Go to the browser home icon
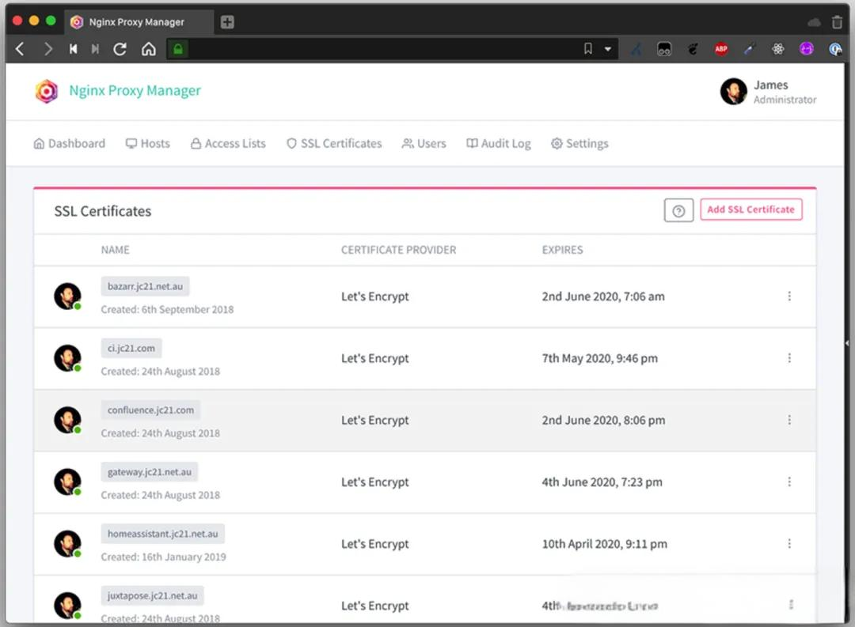 click(148, 49)
